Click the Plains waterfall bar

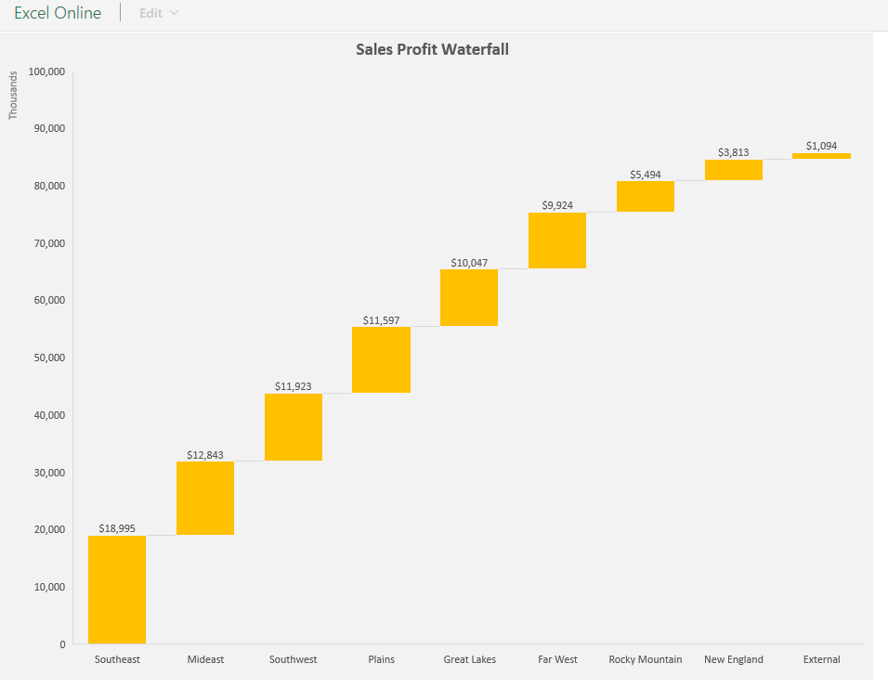point(381,360)
